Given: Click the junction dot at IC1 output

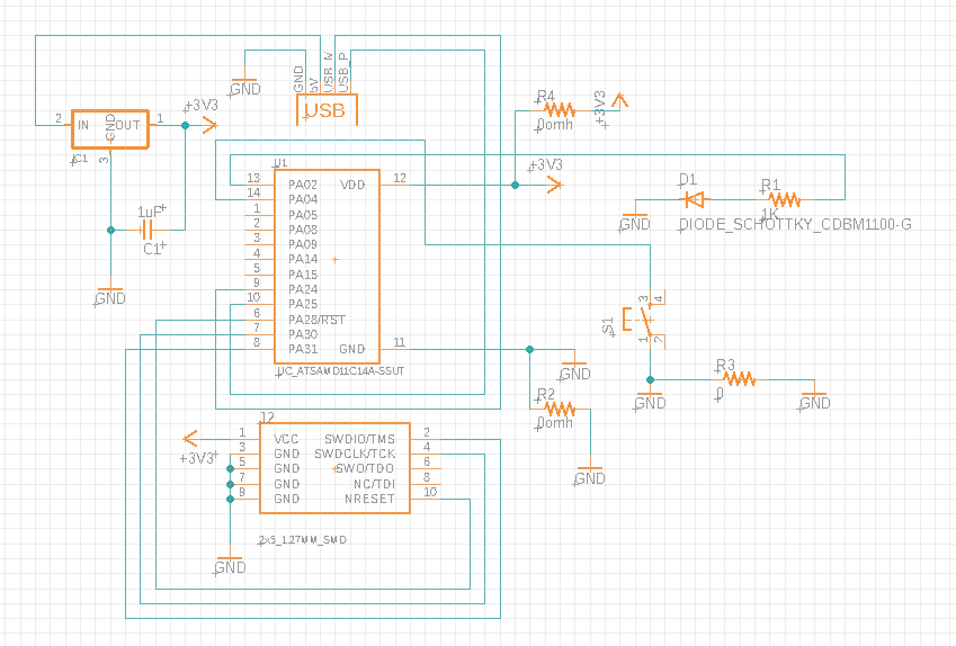Looking at the screenshot, I should tap(185, 125).
